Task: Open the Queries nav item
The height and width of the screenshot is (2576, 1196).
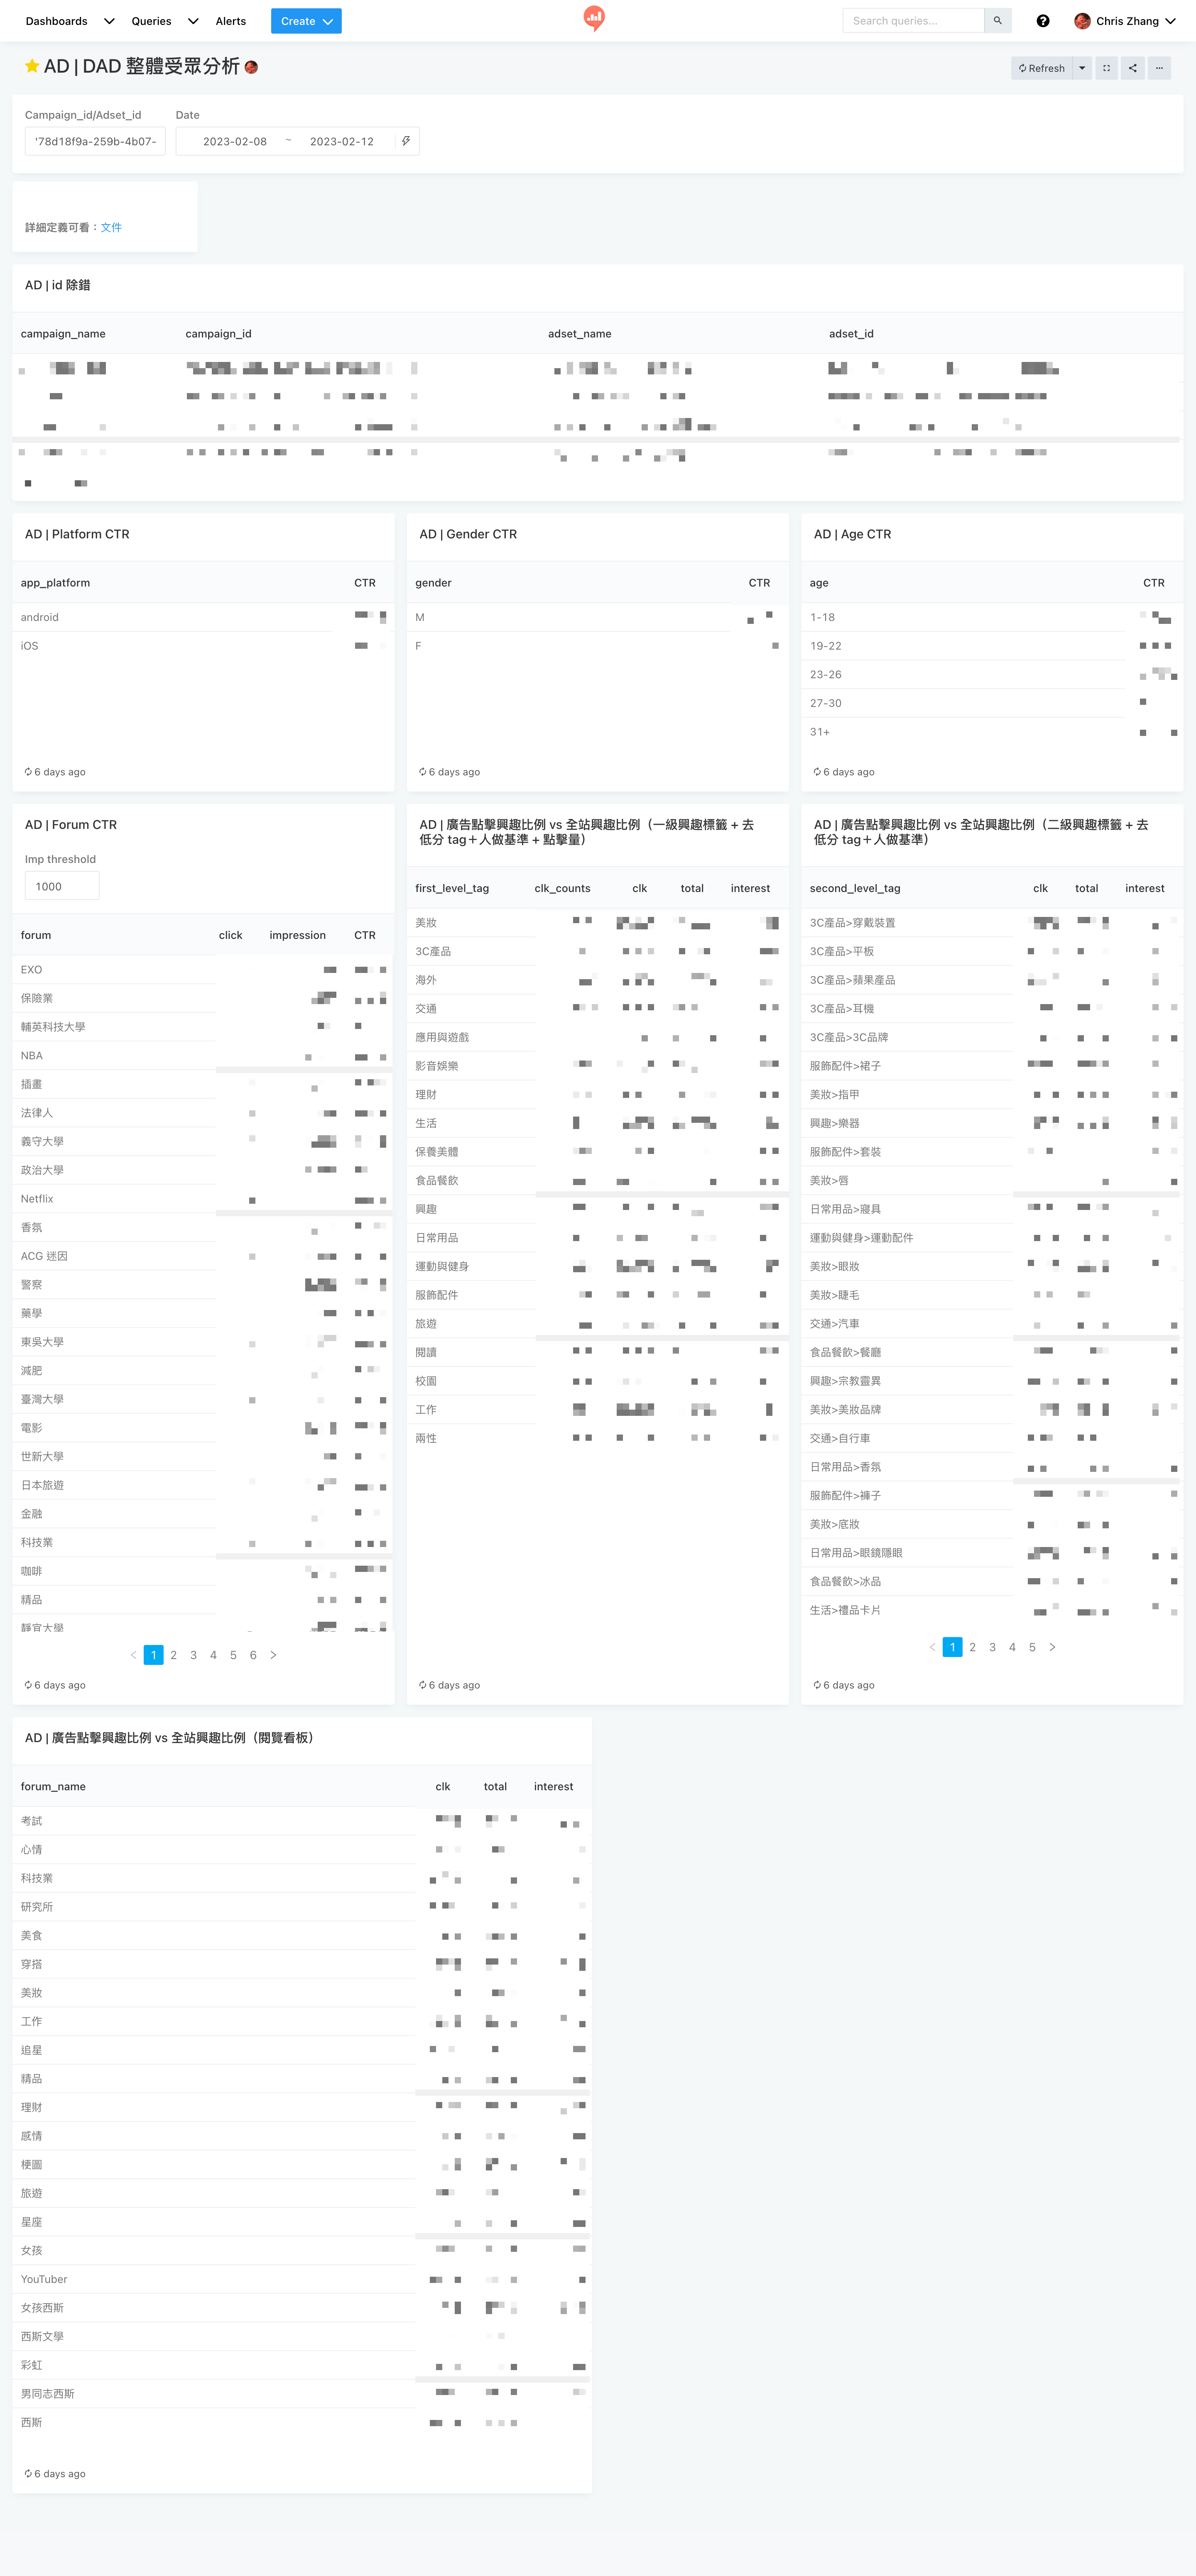Action: pyautogui.click(x=151, y=21)
